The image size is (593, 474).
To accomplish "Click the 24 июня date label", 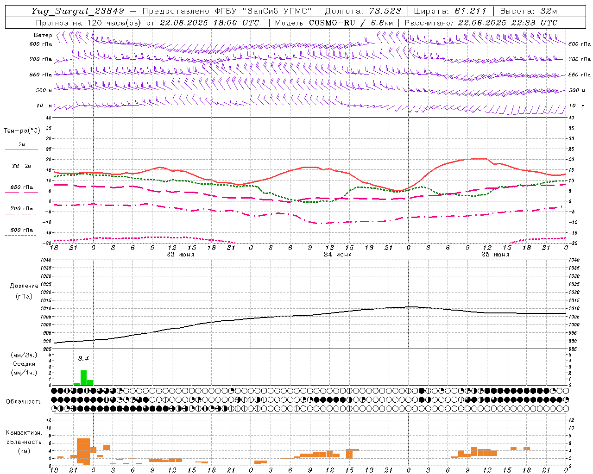I will coord(338,255).
